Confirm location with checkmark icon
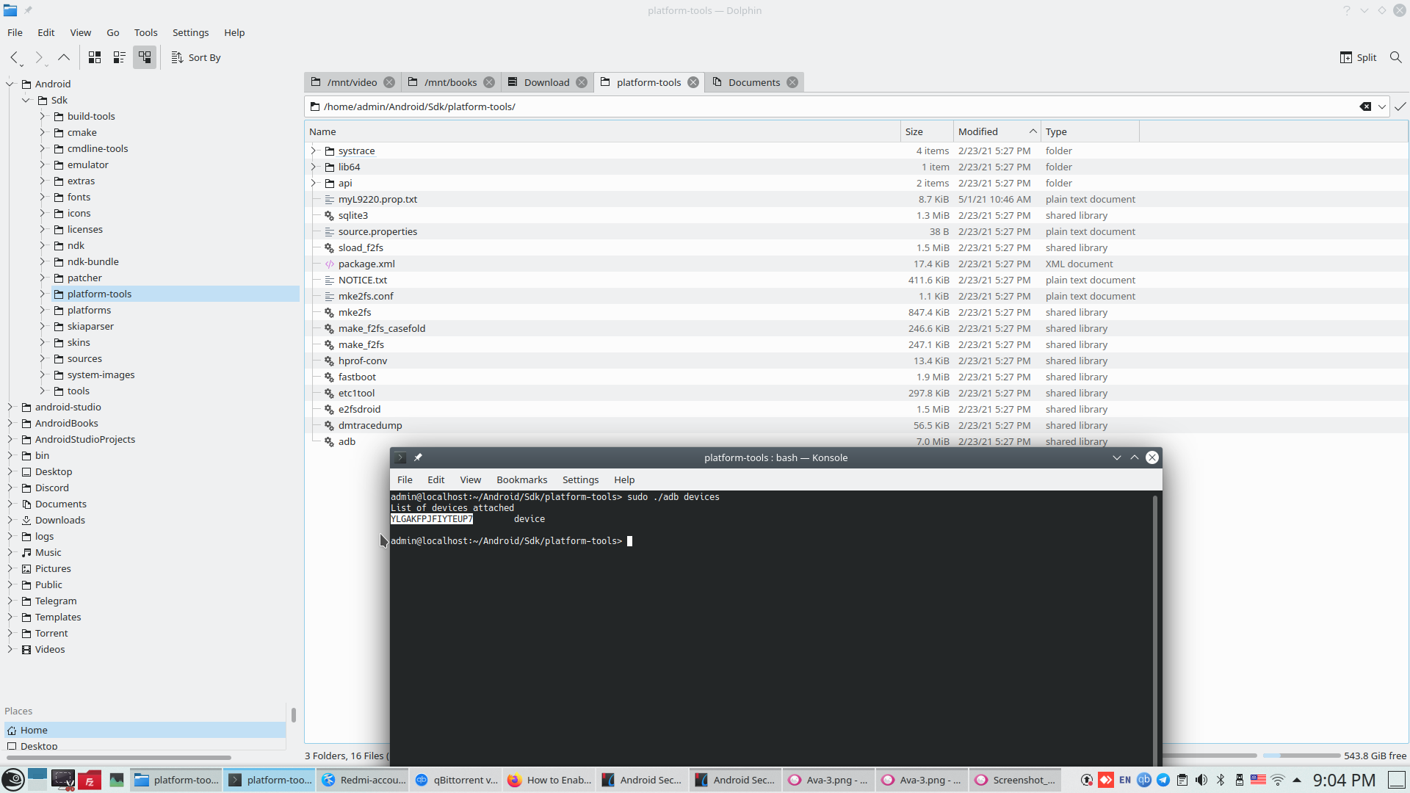The height and width of the screenshot is (793, 1410). tap(1400, 106)
